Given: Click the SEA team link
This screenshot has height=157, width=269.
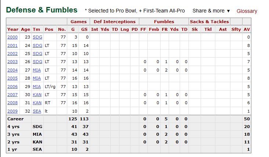Looking at the screenshot, I should (37, 111).
